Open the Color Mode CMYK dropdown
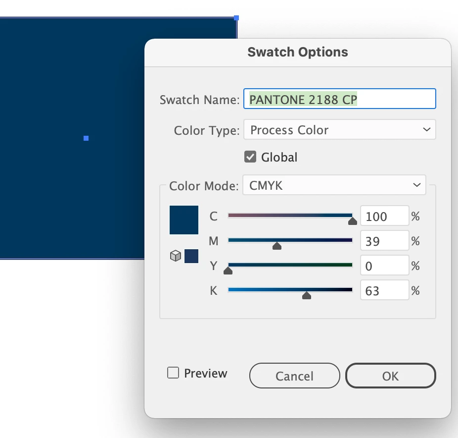458x438 pixels. click(334, 185)
